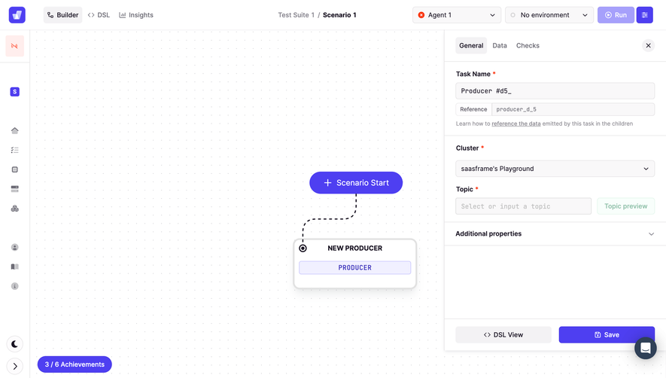The image size is (666, 378).
Task: Click the Topic input field
Action: [x=523, y=206]
